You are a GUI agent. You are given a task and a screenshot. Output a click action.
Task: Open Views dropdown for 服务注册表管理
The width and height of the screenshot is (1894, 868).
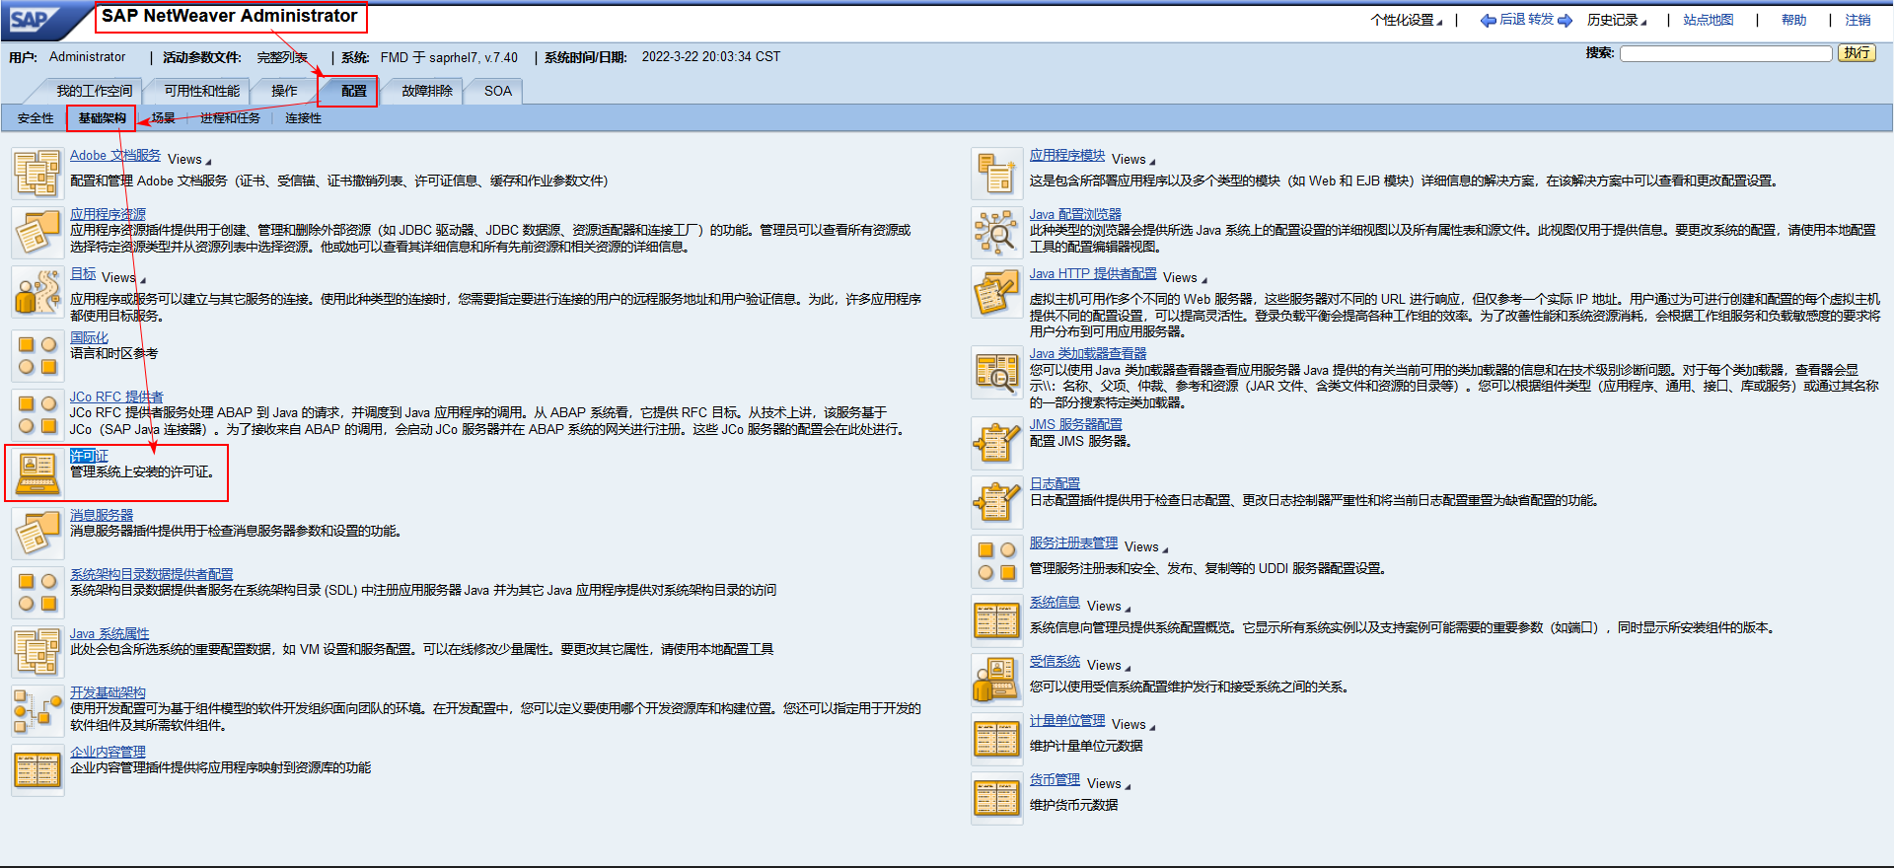(1146, 547)
